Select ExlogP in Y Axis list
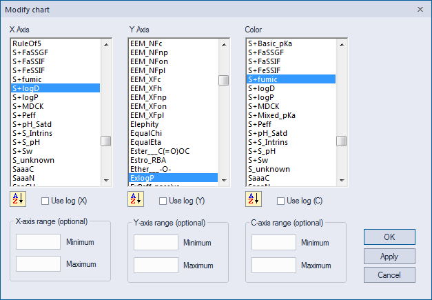Screen dimensions: 432x300 click(174, 178)
